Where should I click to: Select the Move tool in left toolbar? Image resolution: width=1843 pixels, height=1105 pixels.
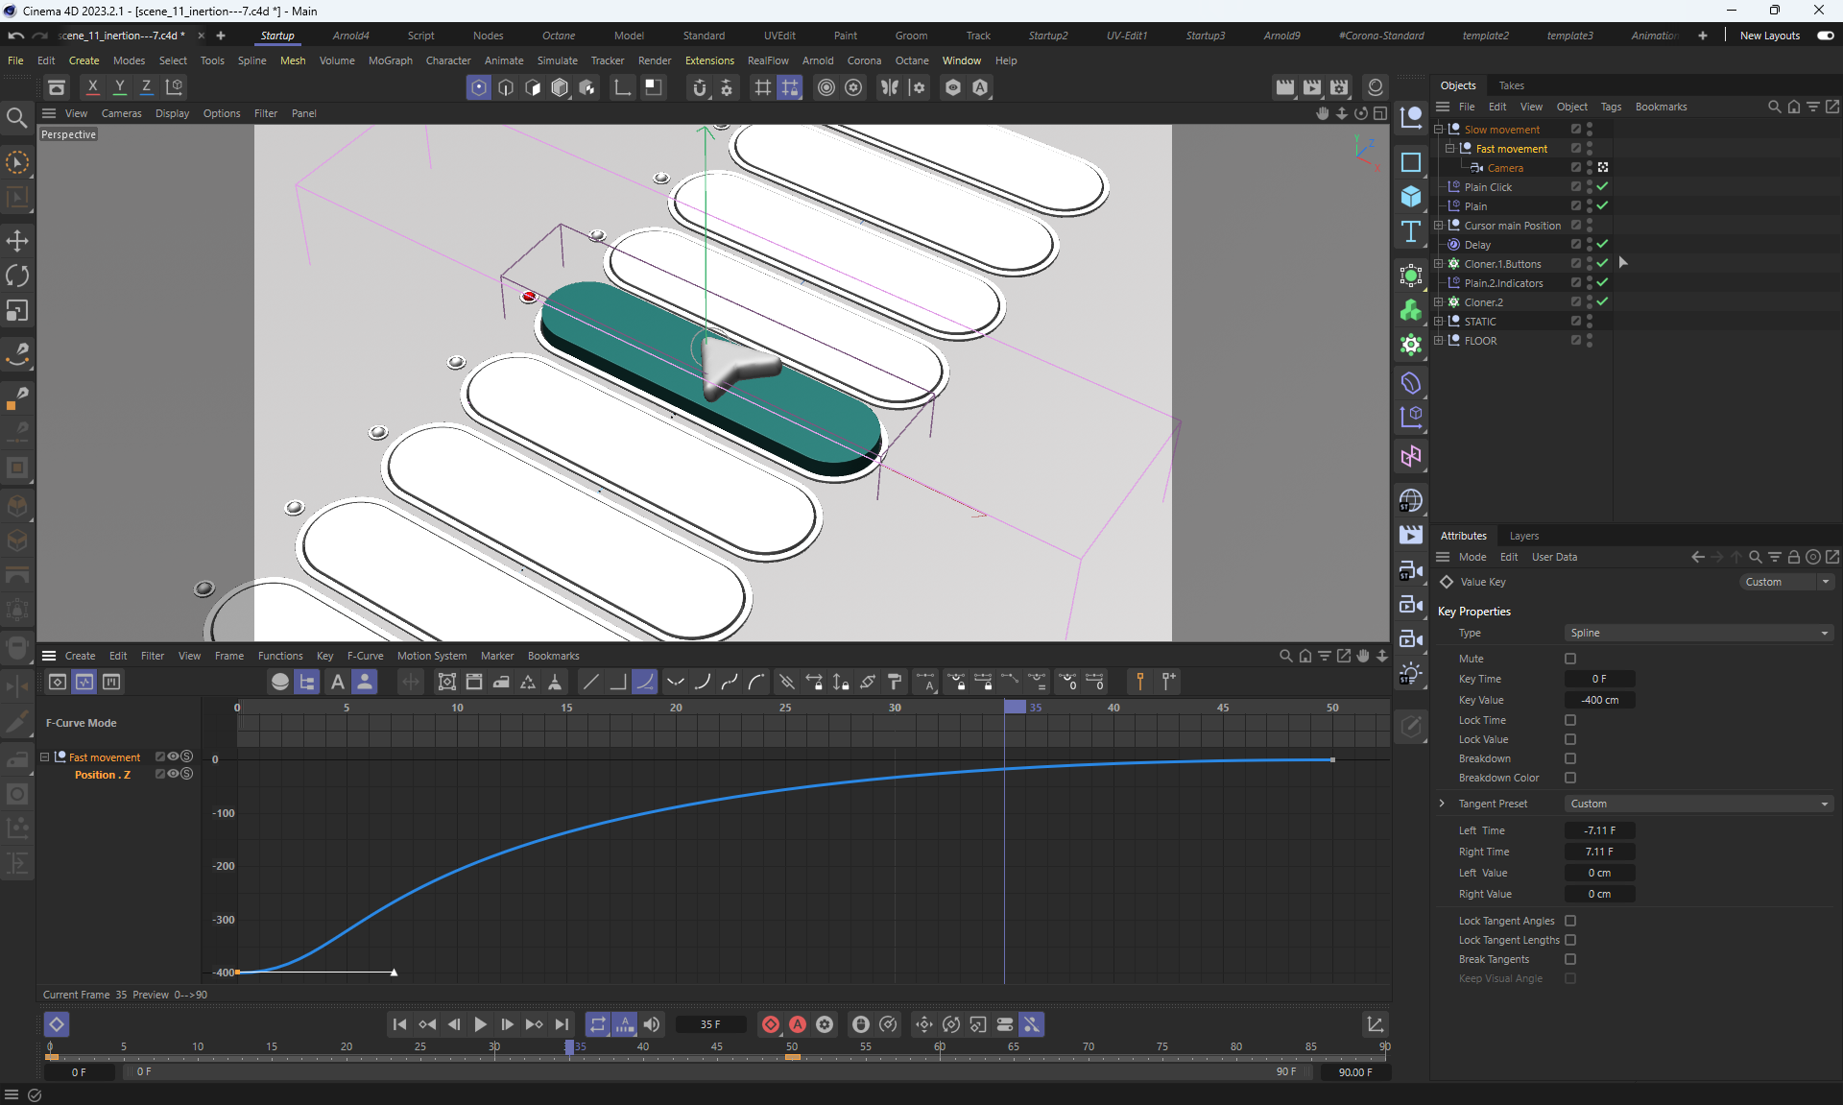(x=17, y=241)
